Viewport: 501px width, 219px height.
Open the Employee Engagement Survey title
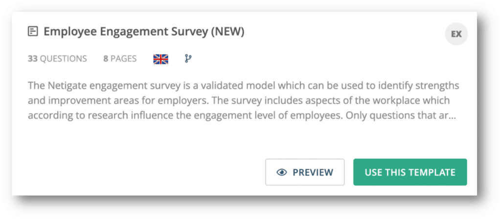(x=144, y=32)
